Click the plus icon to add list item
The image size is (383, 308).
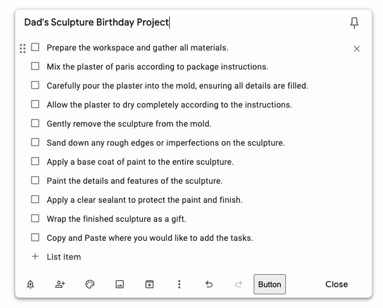[35, 257]
